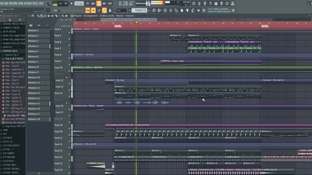Select the playlist Delete tool
Image resolution: width=312 pixels, height=175 pixels.
click(45, 16)
